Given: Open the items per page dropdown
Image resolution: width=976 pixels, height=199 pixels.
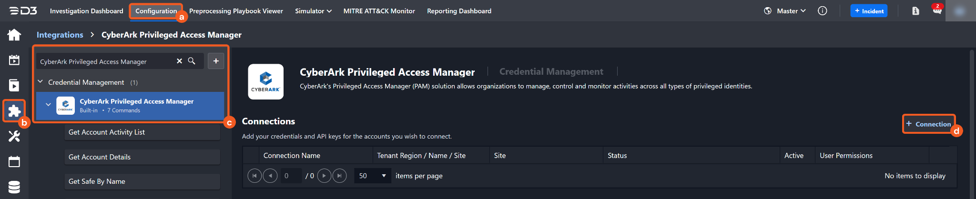Looking at the screenshot, I should click(372, 176).
